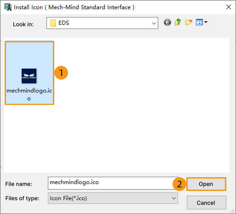Screen dimensions: 236x214
Task: Click the Install Icon title bar icon
Action: pyautogui.click(x=8, y=7)
